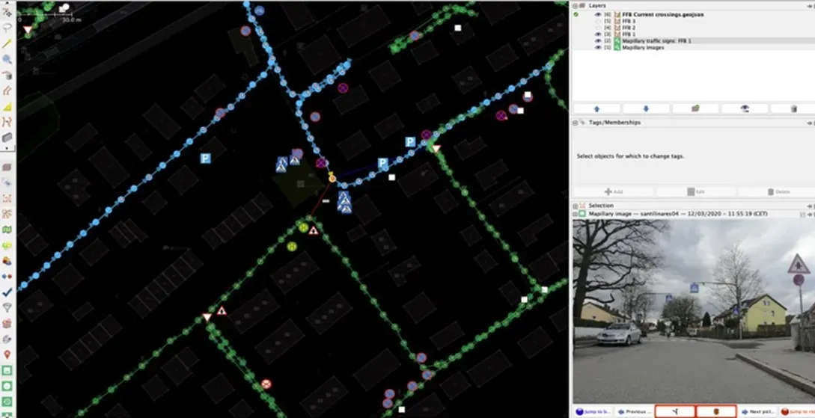
Task: Click the Mapillary street photo preview
Action: pos(693,310)
